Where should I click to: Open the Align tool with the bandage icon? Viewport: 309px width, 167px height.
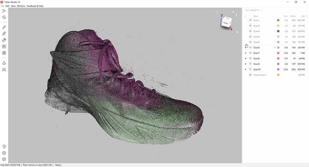[4, 40]
